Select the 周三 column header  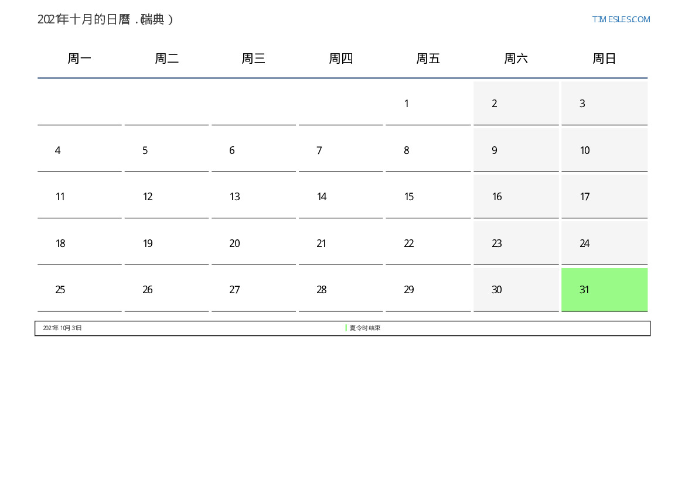click(x=253, y=59)
